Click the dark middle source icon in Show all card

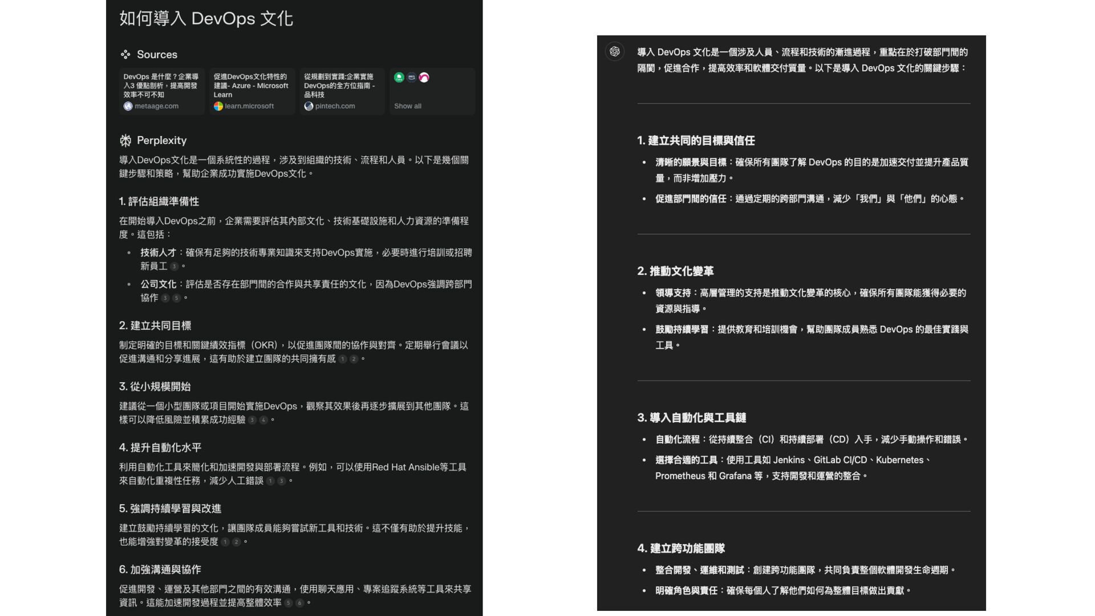[411, 78]
